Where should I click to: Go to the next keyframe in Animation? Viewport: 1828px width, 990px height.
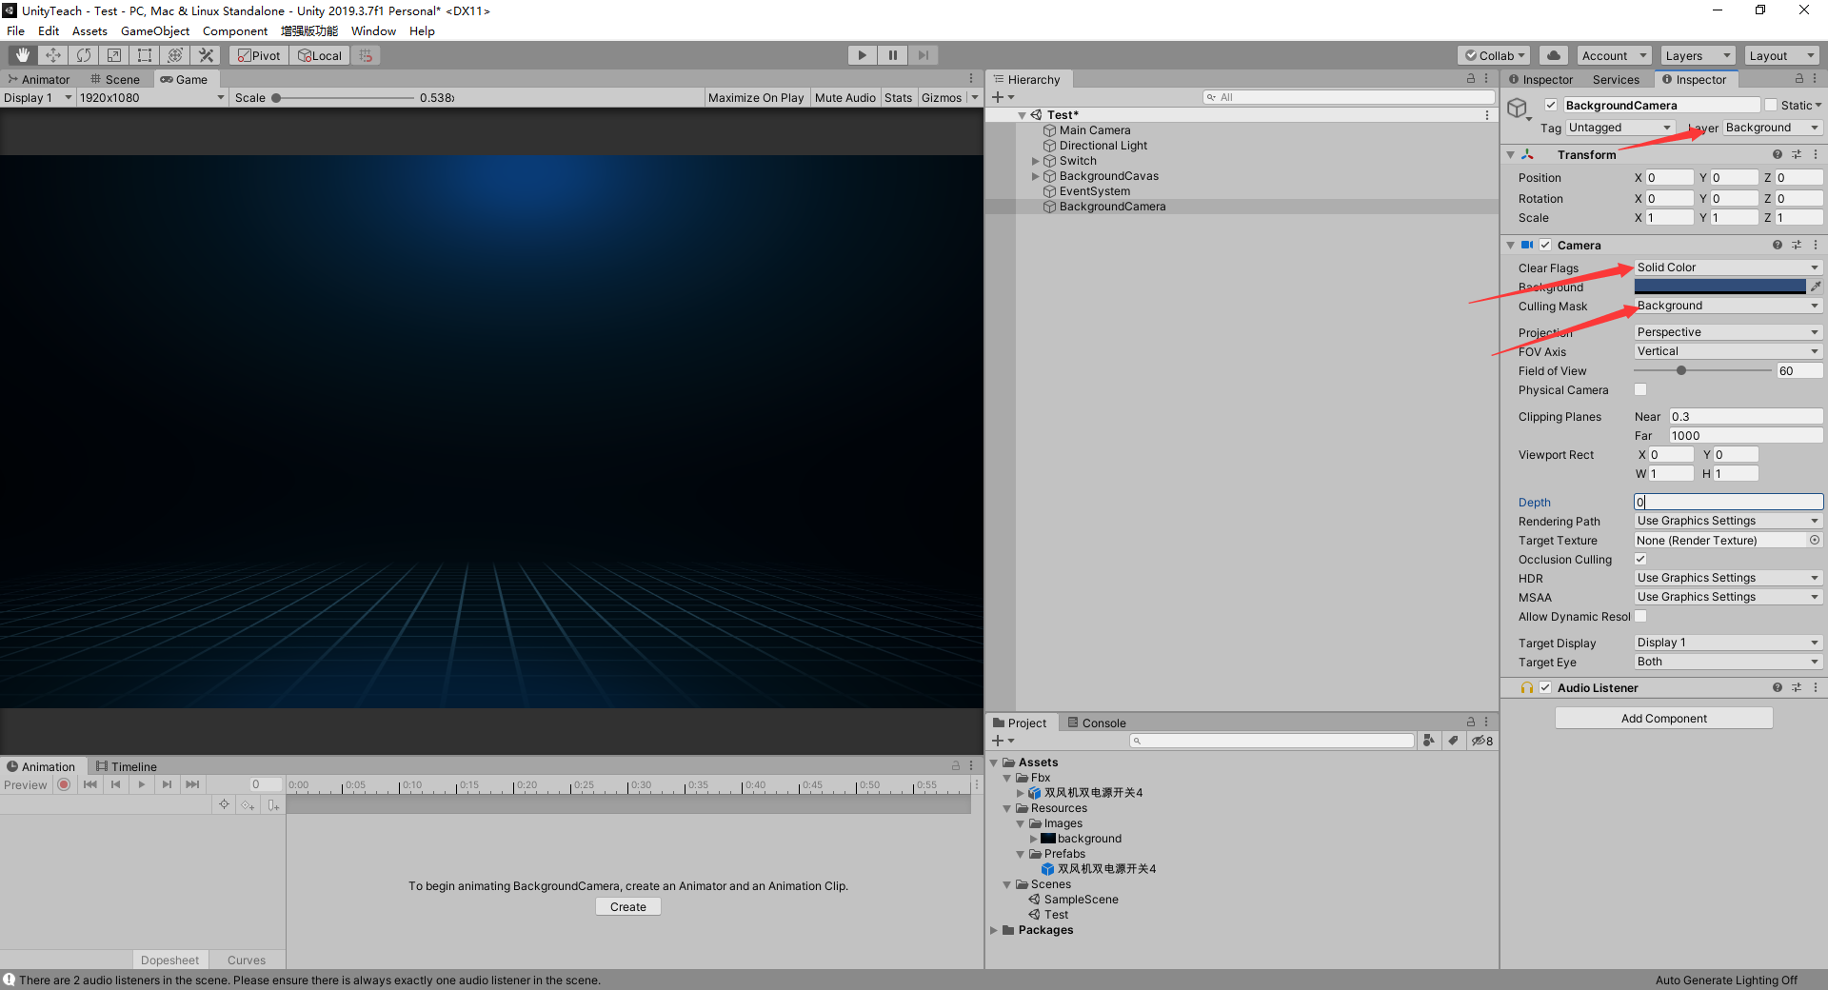(168, 784)
